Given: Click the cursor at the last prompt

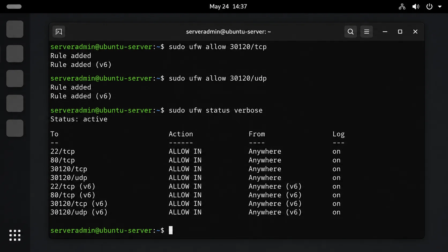Looking at the screenshot, I should [x=171, y=230].
